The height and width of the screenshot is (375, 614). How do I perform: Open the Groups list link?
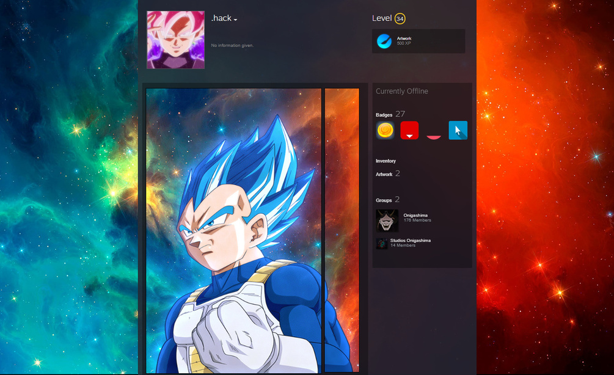tap(384, 200)
